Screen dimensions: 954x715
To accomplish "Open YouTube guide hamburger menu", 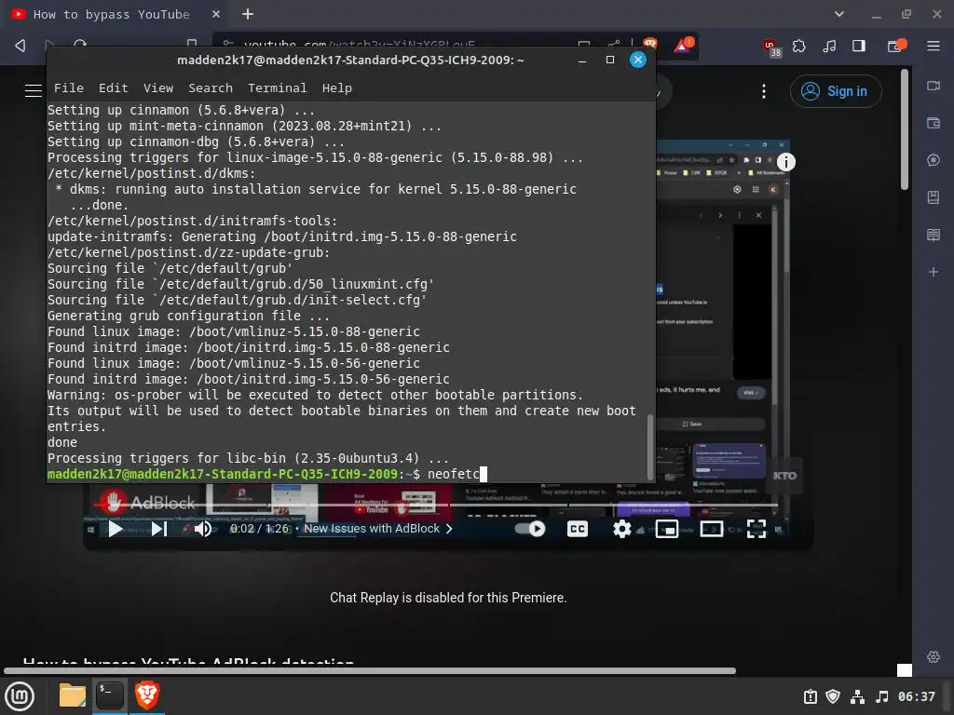I will [x=33, y=91].
